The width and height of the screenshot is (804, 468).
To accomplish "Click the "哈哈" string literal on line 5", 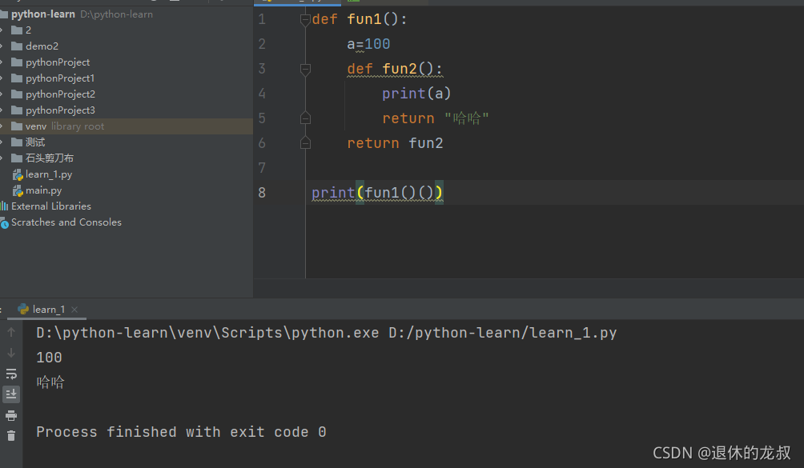I will click(x=467, y=118).
